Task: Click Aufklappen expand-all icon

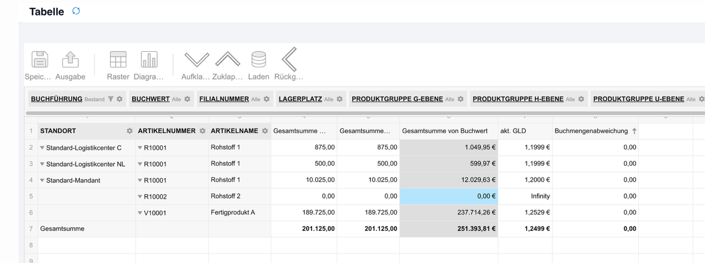Action: [x=196, y=60]
